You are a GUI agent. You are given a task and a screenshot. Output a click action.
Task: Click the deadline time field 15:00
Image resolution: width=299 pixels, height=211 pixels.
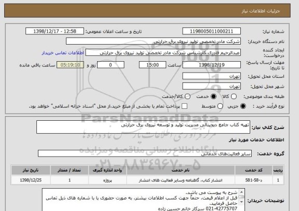pos(153,65)
